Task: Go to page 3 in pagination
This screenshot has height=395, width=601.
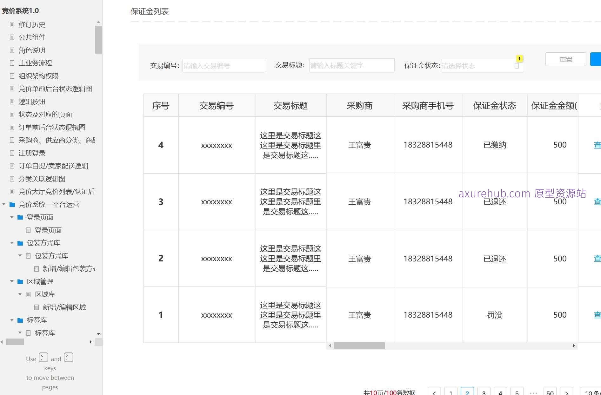Action: 484,392
